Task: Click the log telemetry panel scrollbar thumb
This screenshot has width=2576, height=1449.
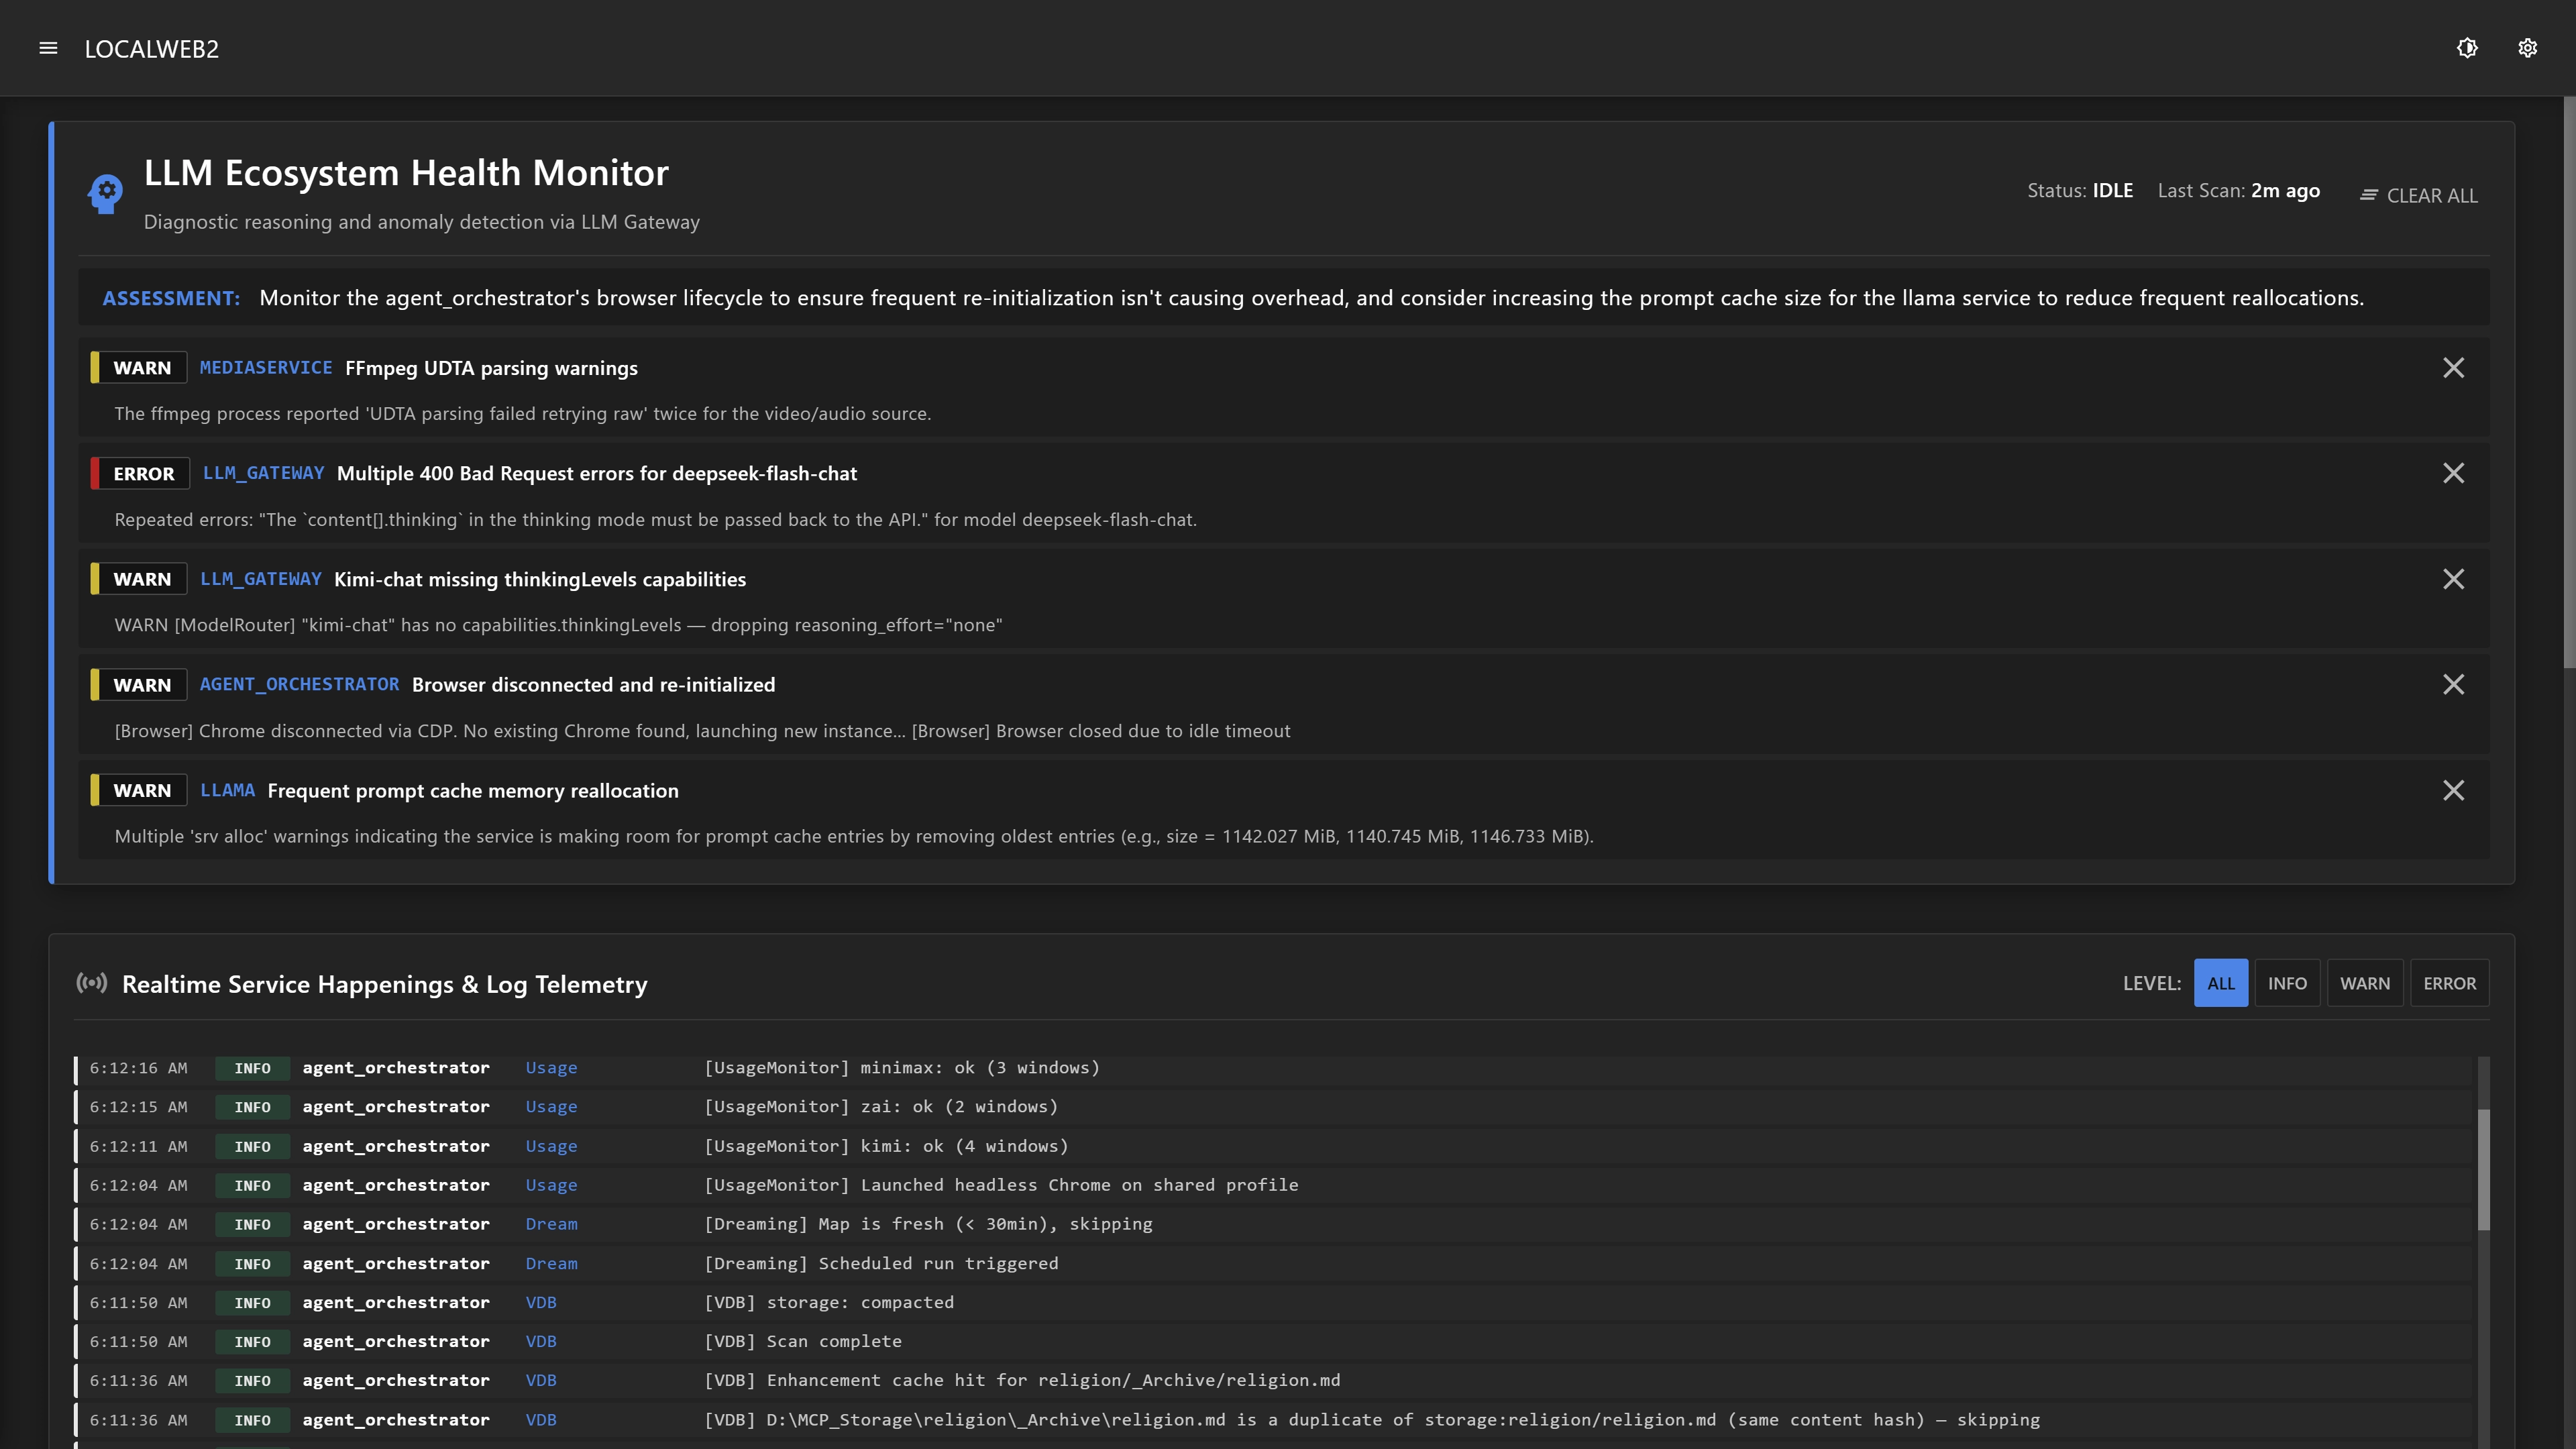Action: 2483,1169
